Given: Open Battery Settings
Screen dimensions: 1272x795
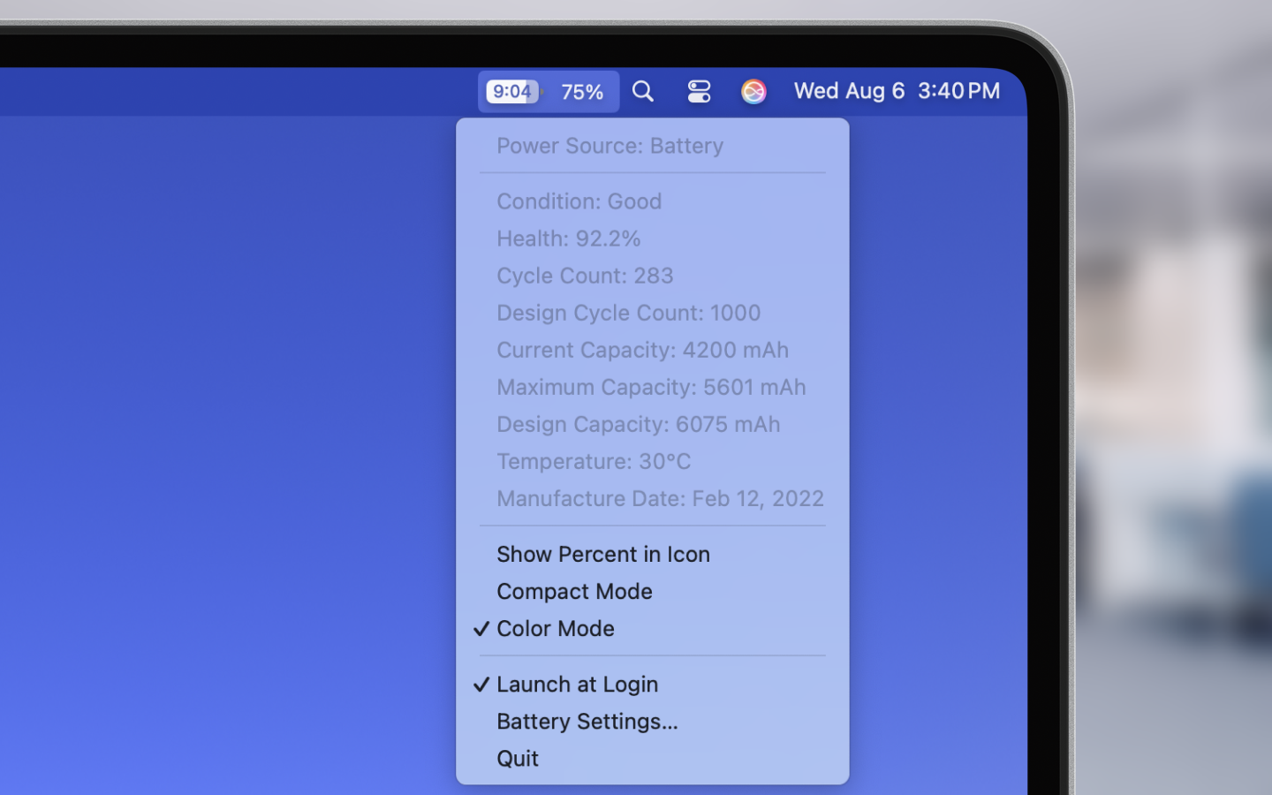Looking at the screenshot, I should point(587,722).
